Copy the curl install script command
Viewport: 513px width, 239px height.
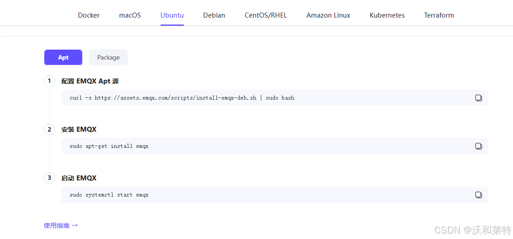tap(478, 98)
